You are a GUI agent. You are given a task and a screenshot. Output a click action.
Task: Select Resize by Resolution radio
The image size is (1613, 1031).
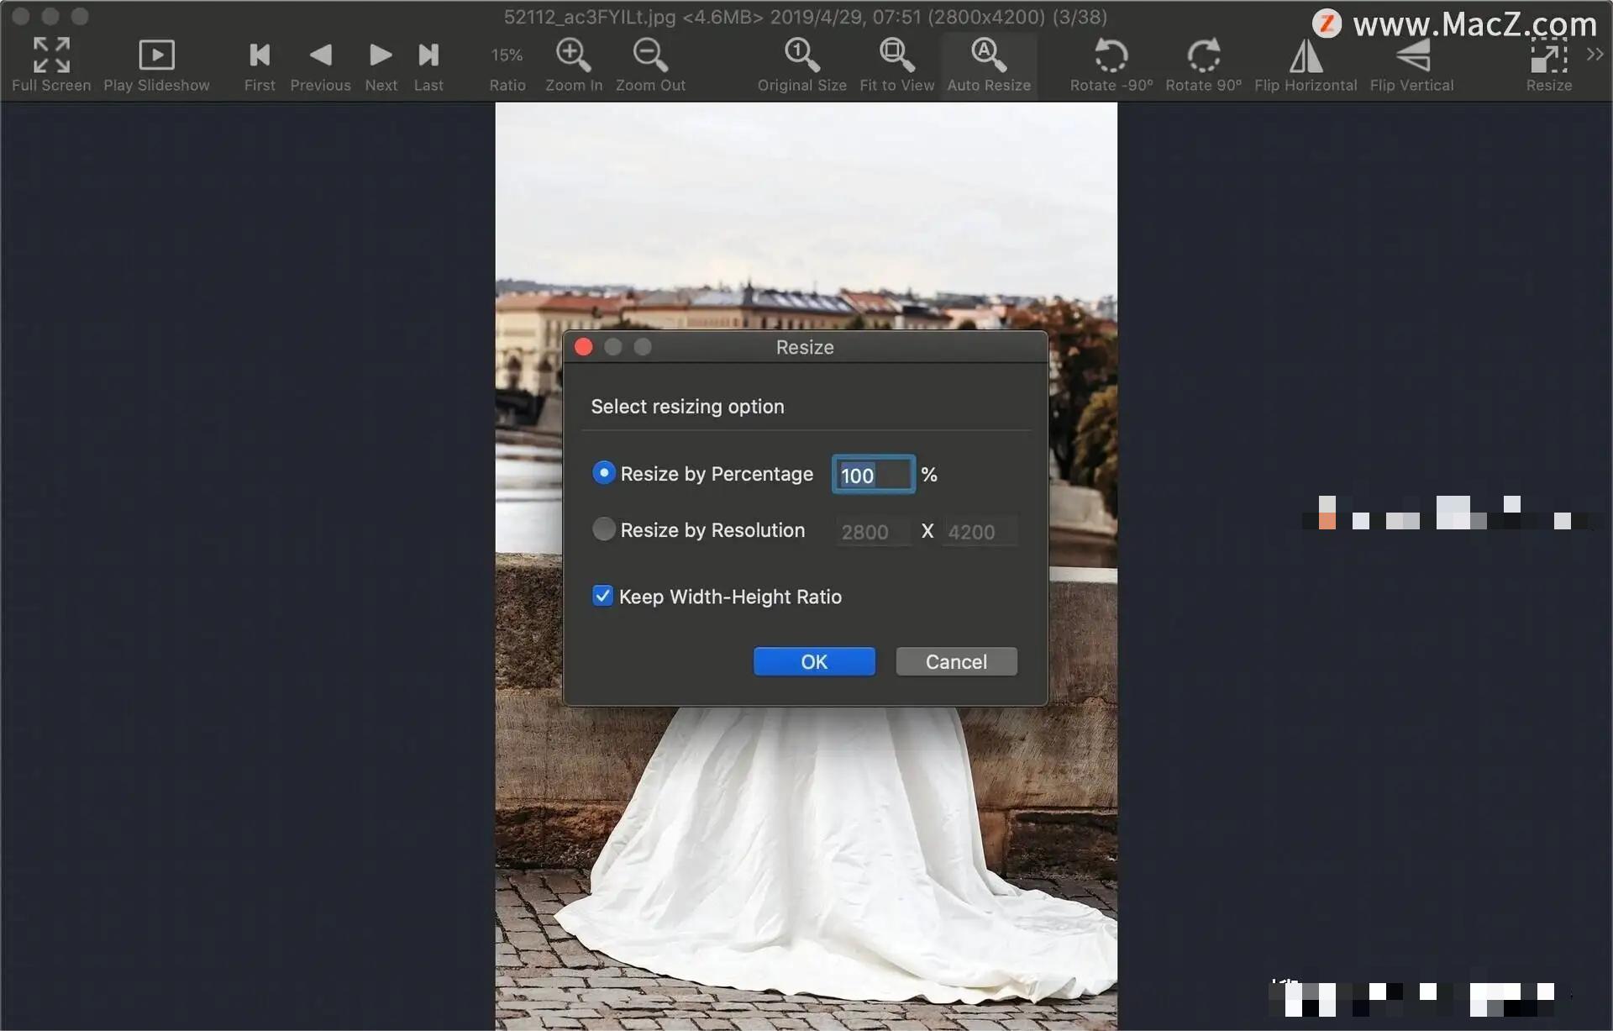603,529
